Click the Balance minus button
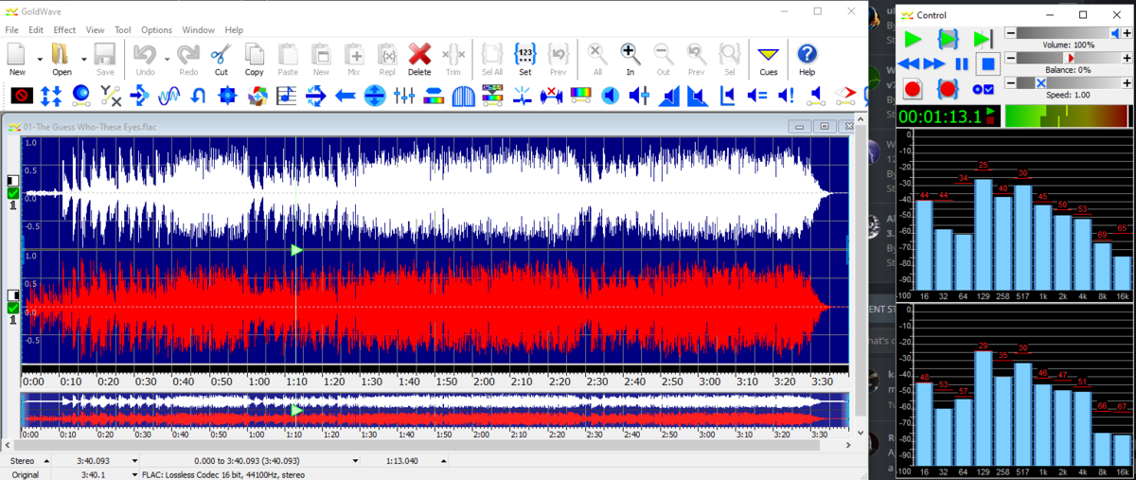1136x480 pixels. point(1010,58)
